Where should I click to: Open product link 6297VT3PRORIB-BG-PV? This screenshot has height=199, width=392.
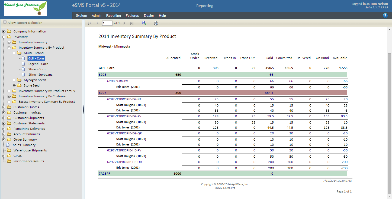pyautogui.click(x=124, y=116)
